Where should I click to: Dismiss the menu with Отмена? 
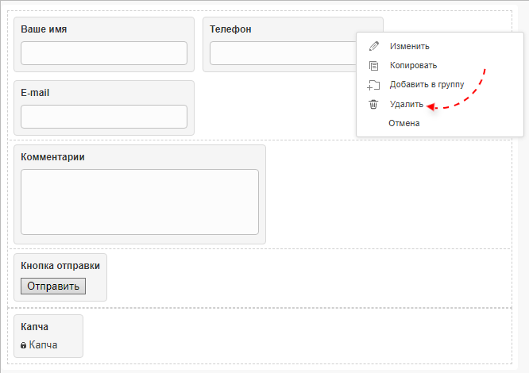pyautogui.click(x=404, y=123)
